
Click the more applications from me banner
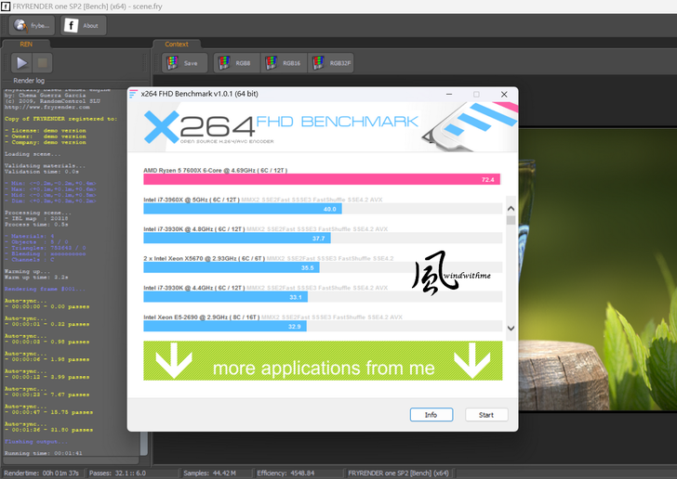[323, 361]
